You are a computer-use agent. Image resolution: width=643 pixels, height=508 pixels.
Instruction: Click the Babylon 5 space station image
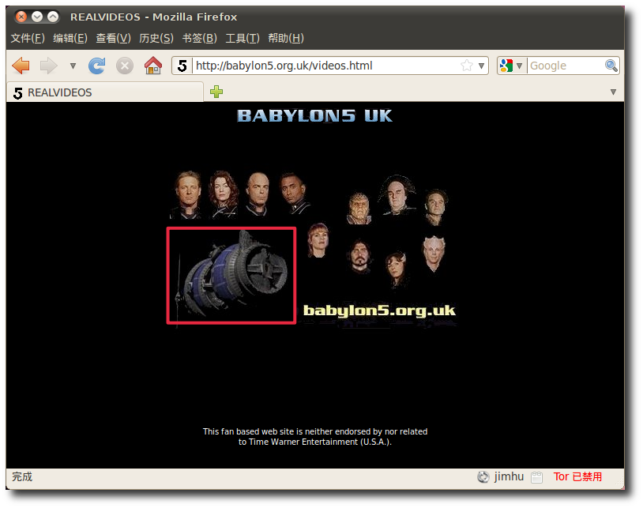point(231,276)
